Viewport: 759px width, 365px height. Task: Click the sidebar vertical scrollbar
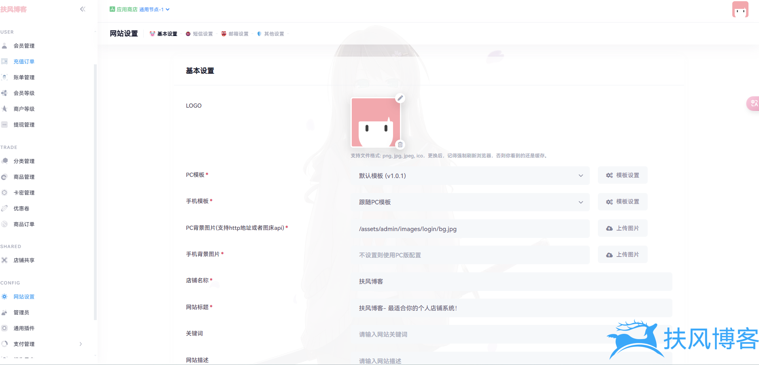click(95, 191)
